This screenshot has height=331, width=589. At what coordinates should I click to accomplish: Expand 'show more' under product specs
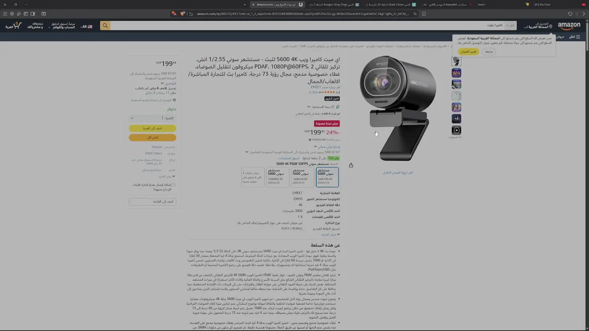tap(331, 234)
